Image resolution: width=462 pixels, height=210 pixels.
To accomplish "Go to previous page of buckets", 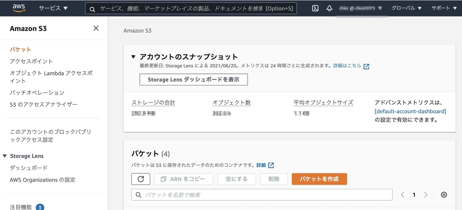I will (402, 195).
